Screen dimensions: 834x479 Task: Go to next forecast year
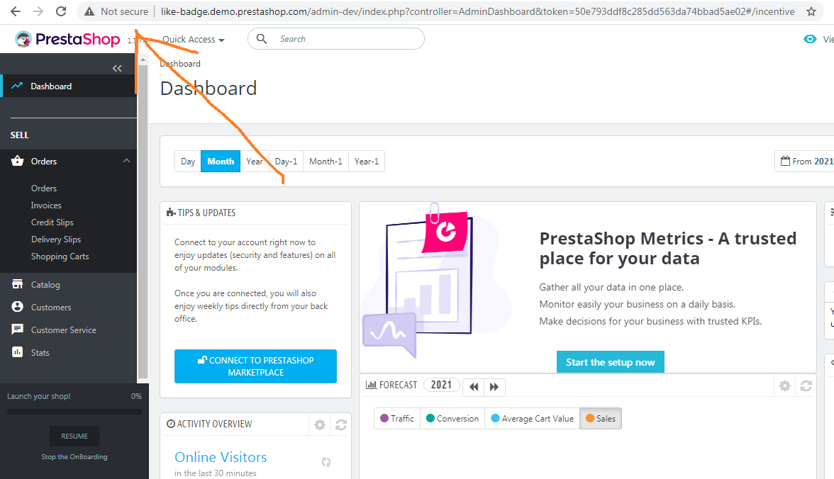pyautogui.click(x=494, y=386)
